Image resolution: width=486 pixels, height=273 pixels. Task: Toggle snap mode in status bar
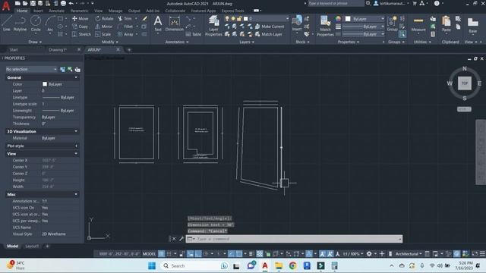[x=169, y=254]
